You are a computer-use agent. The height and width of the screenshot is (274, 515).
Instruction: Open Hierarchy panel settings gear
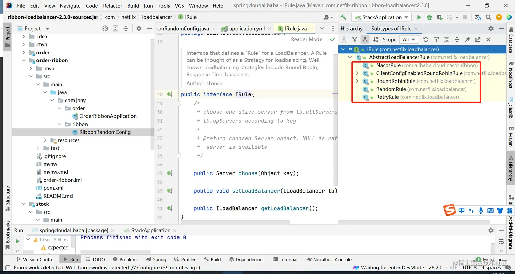click(x=491, y=29)
